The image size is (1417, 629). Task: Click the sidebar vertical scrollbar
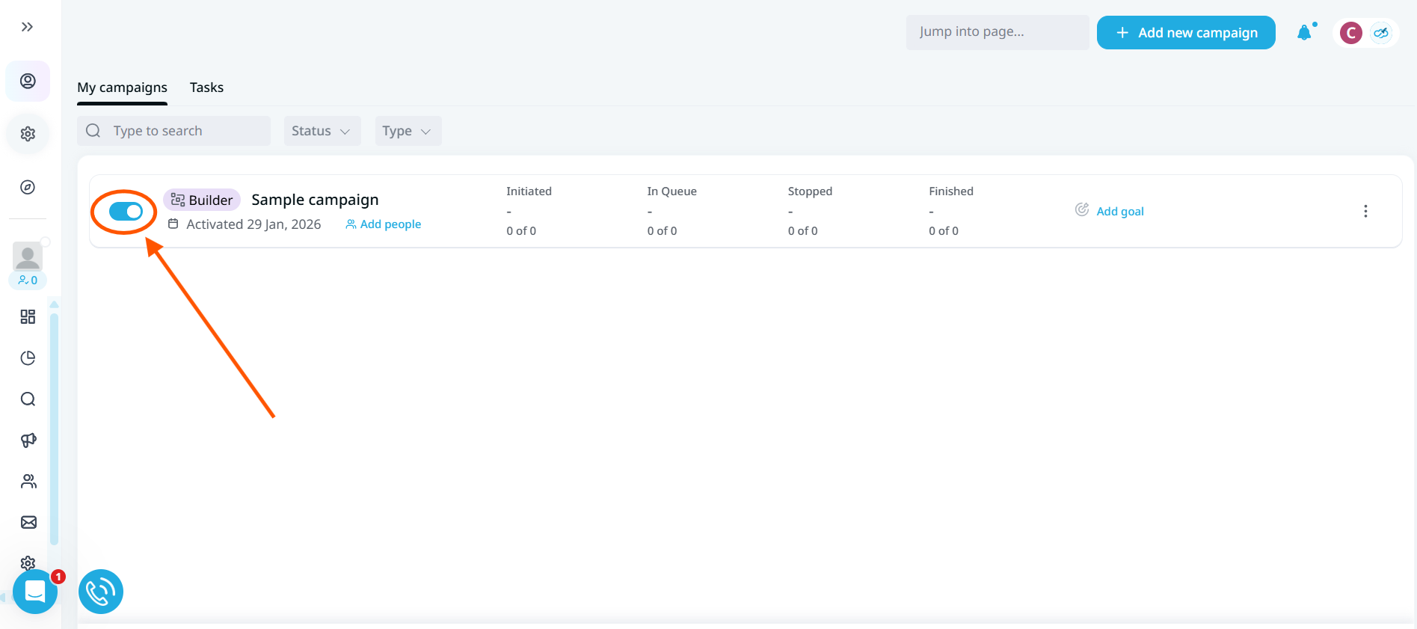54,426
